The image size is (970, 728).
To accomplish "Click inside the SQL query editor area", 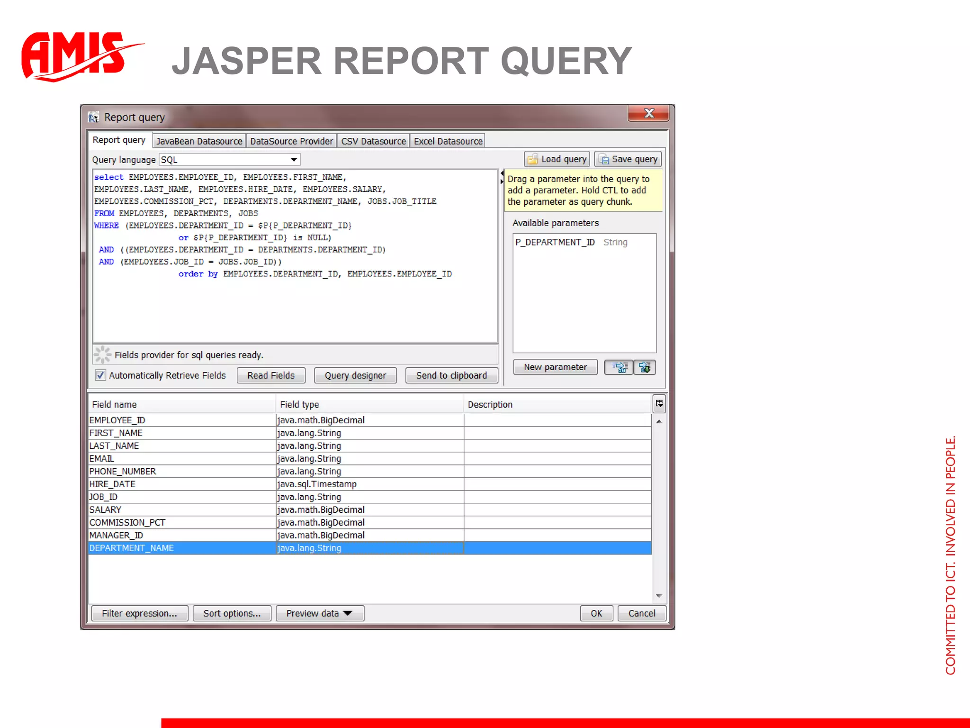I will (295, 256).
